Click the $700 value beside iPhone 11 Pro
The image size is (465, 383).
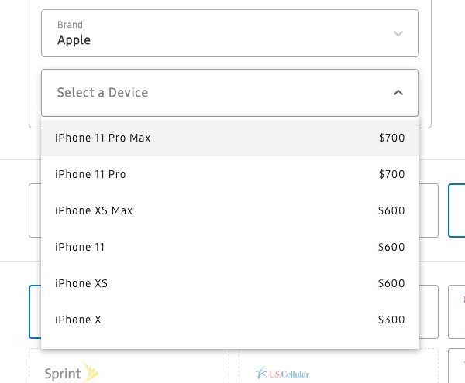(391, 175)
